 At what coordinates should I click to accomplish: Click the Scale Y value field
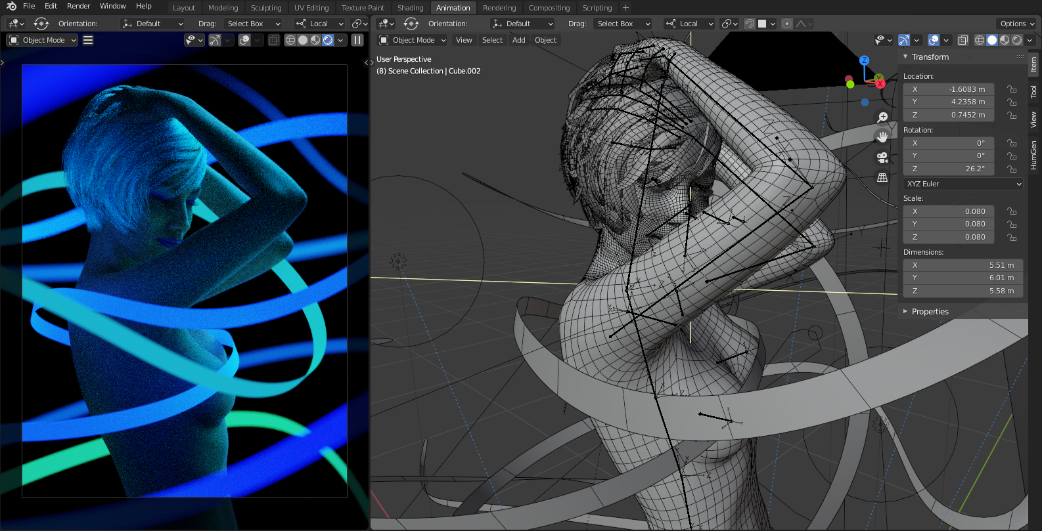[x=949, y=224]
